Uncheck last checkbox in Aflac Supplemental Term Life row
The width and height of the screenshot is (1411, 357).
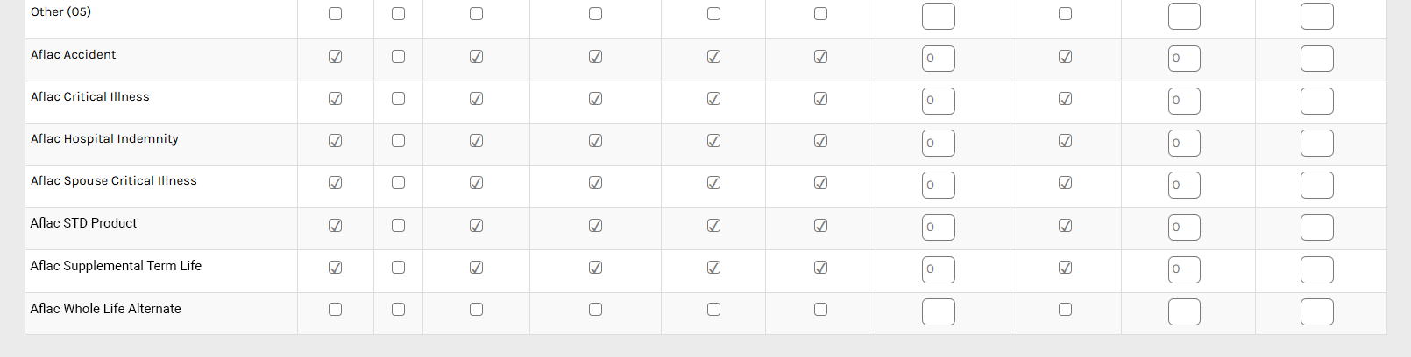[1065, 268]
